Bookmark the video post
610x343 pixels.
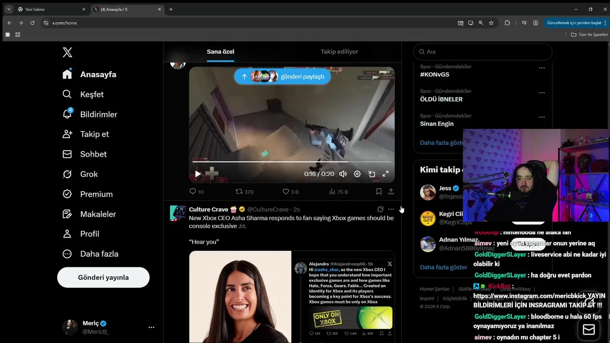click(x=379, y=192)
